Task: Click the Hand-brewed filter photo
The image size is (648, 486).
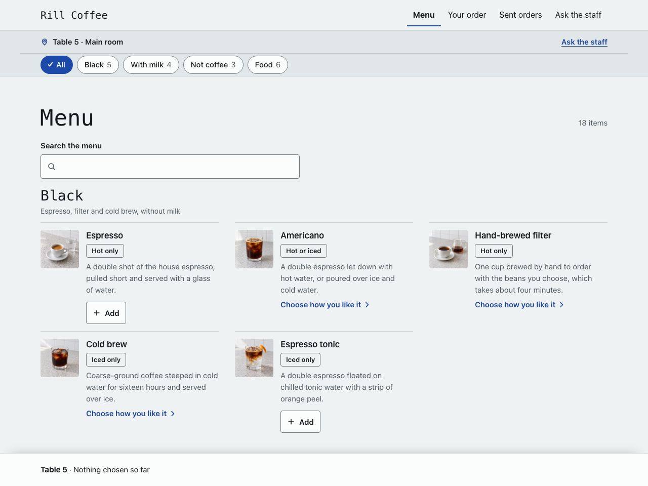Action: pyautogui.click(x=449, y=249)
